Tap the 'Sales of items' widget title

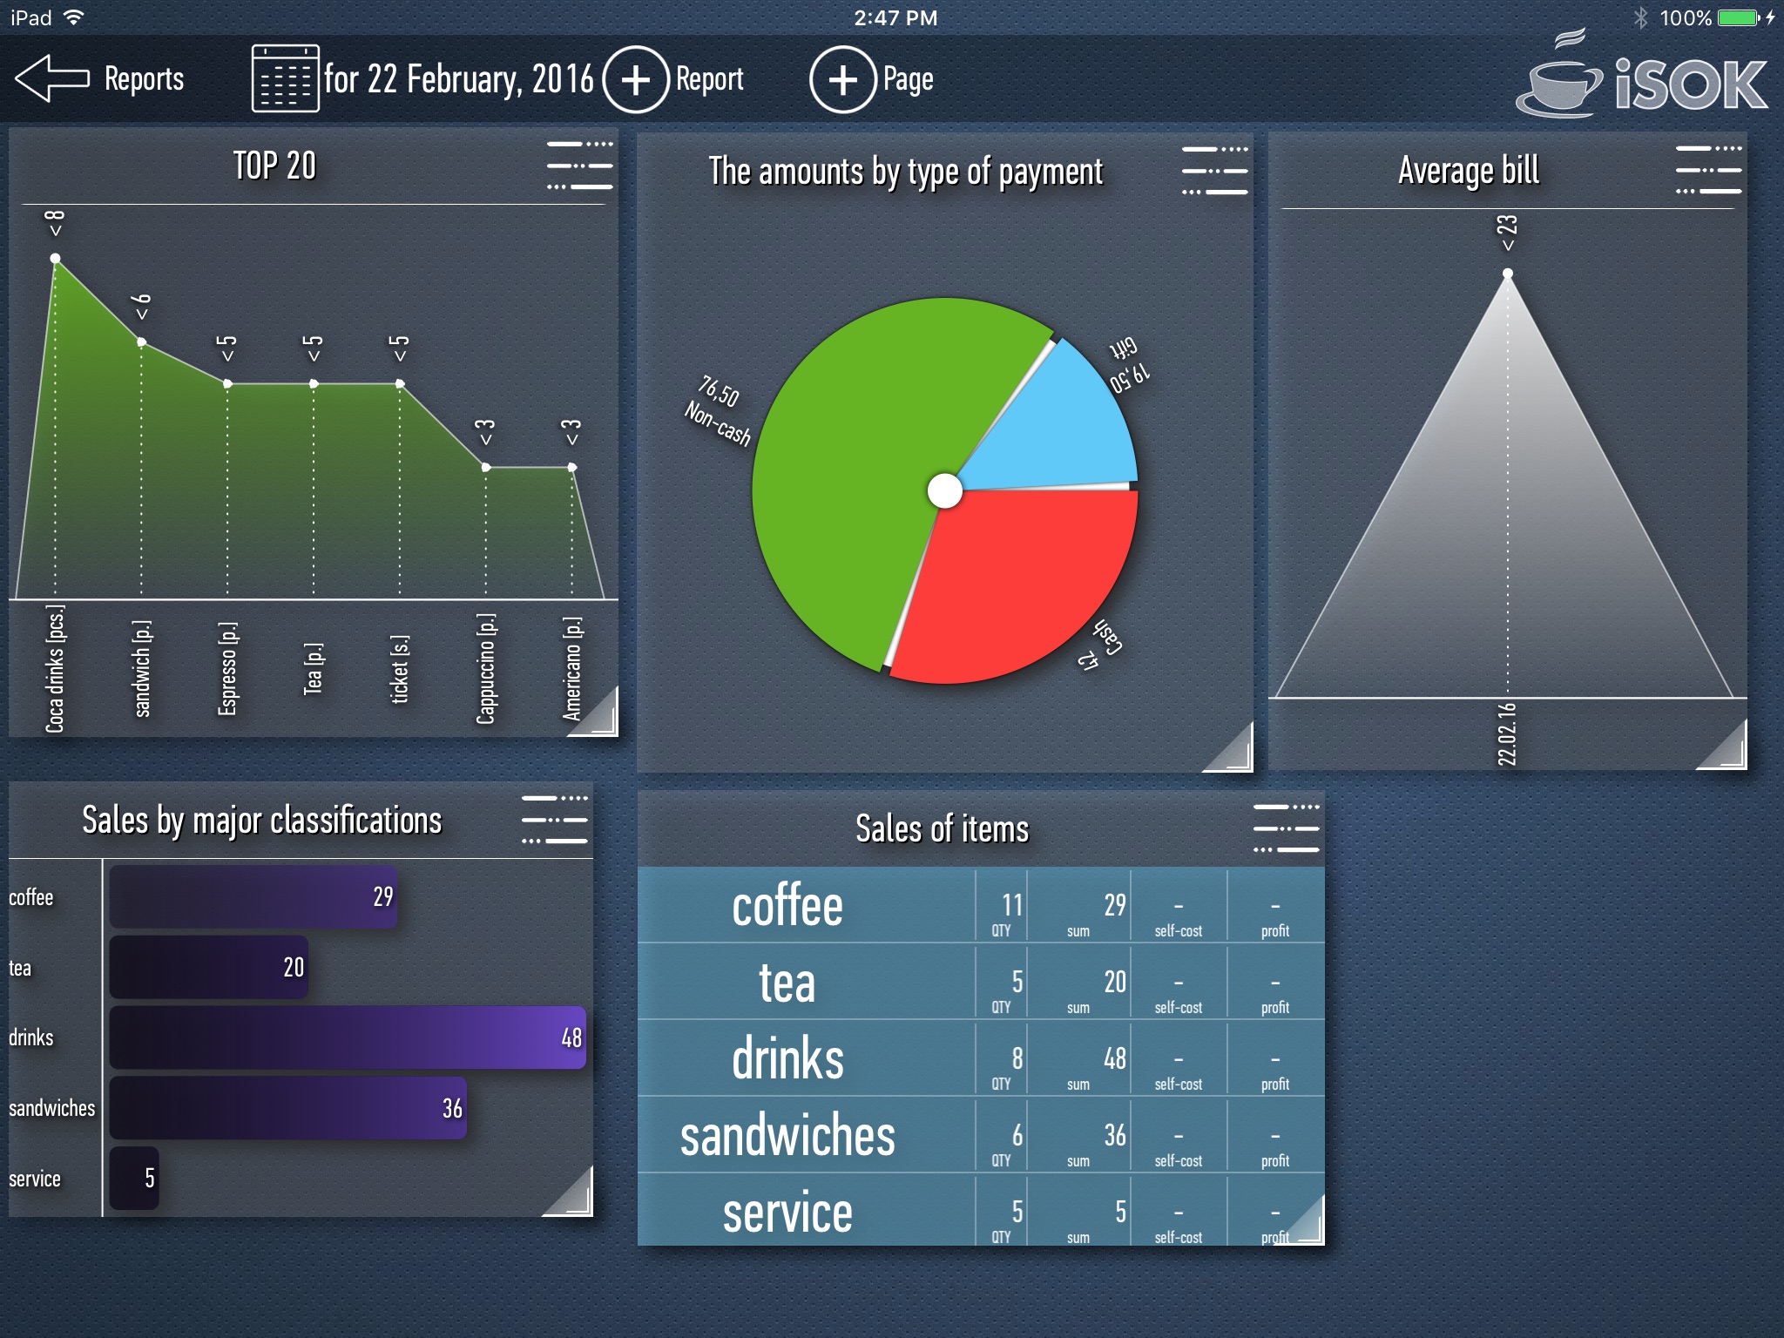click(942, 828)
